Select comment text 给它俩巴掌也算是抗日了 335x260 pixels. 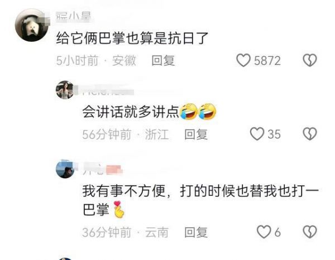132,38
